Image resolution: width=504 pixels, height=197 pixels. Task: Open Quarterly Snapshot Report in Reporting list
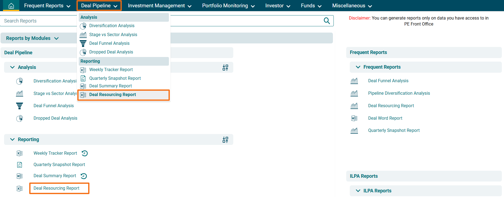pyautogui.click(x=59, y=165)
